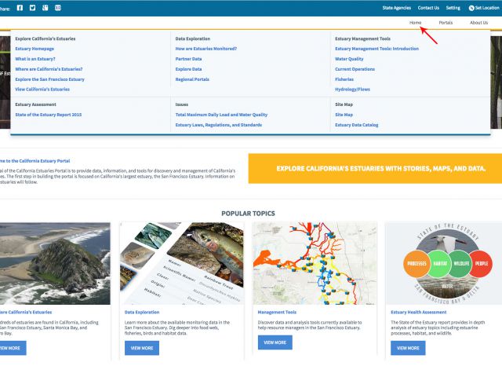Click the Data Exploration menu heading
Screen dimensions: 502x377
(x=192, y=38)
